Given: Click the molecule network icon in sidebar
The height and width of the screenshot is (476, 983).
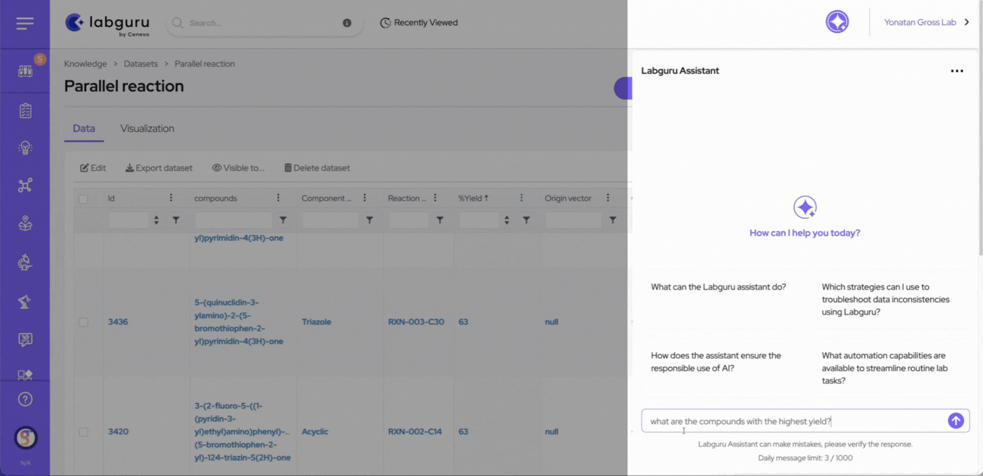Looking at the screenshot, I should point(25,185).
